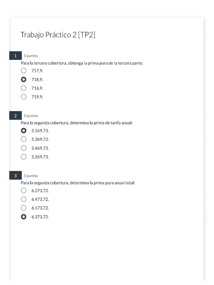Select the 5.169,73 radio button
Viewport: 214px width, 285px height.
pyautogui.click(x=24, y=131)
